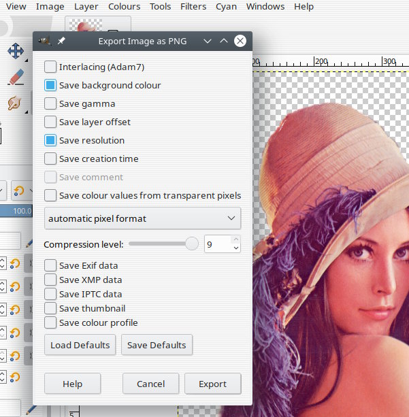Toggle Save Exif data checkbox

coord(50,265)
